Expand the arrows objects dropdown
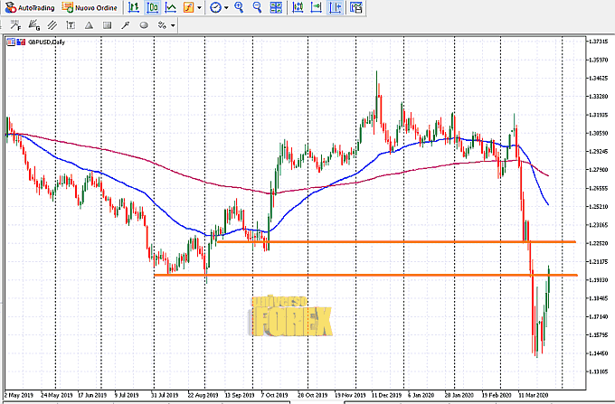Image resolution: width=615 pixels, height=404 pixels. [x=172, y=25]
